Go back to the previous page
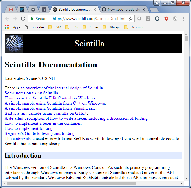 7,19
